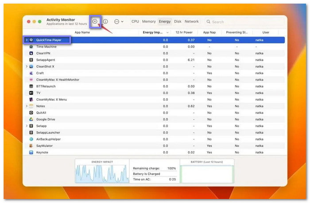Select the SetappLauncher row name
The height and width of the screenshot is (203, 310).
point(48,133)
